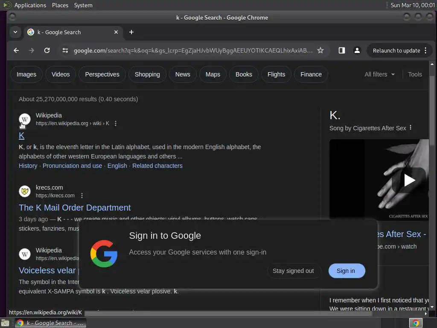Click Chrome icon in bottom-right panel
This screenshot has width=437, height=328.
(x=416, y=323)
